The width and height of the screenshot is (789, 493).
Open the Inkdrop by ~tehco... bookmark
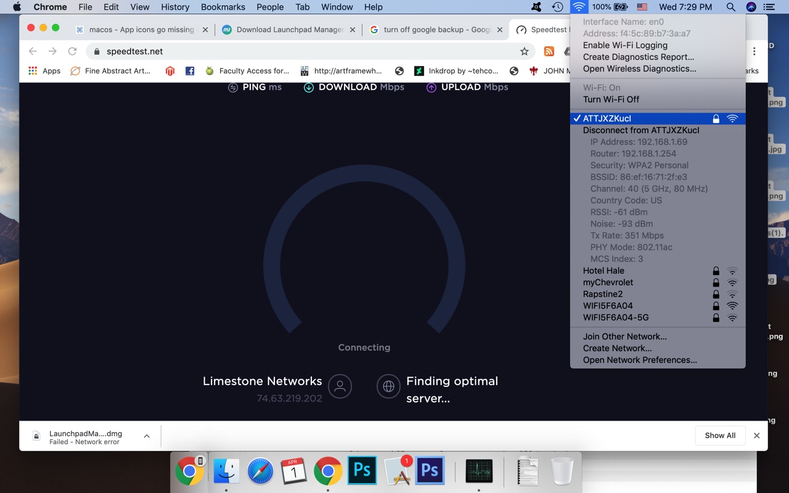(x=456, y=71)
